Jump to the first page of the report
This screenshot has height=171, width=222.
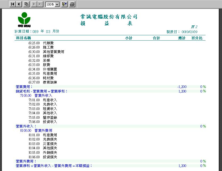[12, 4]
